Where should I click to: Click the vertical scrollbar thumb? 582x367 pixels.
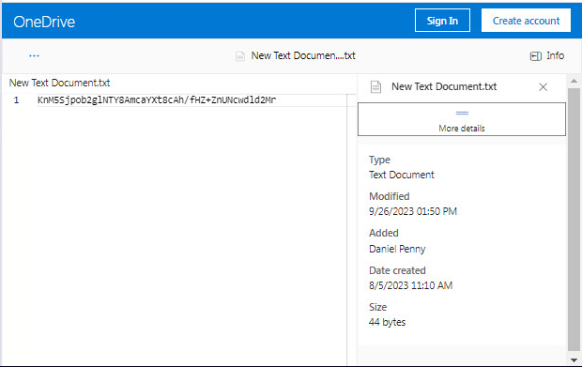coord(574,220)
